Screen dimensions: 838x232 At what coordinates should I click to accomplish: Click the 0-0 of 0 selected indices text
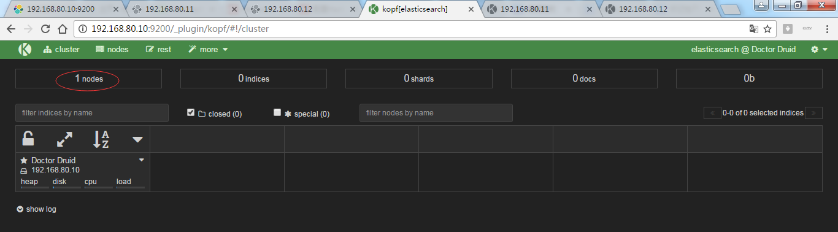763,113
